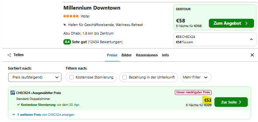The image size is (258, 122).
Task: Click the Unser niedrigster Preis badge
Action: coord(193,92)
